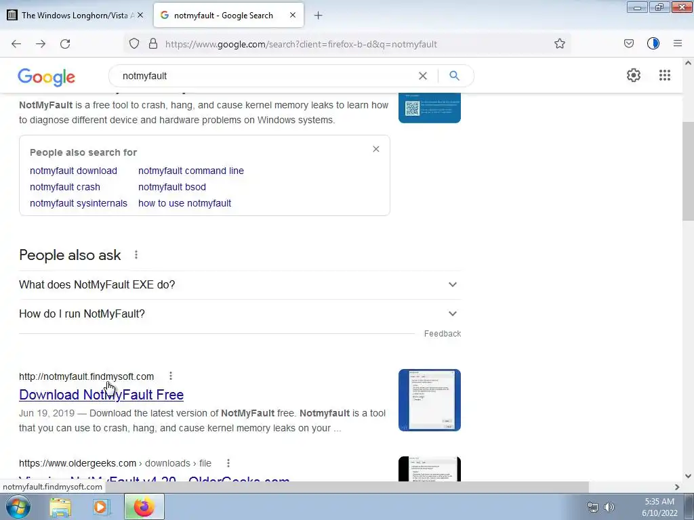Open the 'how to use notmyfault' suggestion
This screenshot has height=520, width=694.
coord(184,203)
